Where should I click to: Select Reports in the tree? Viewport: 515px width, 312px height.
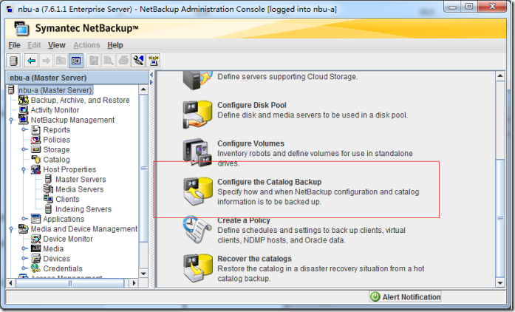tap(56, 130)
